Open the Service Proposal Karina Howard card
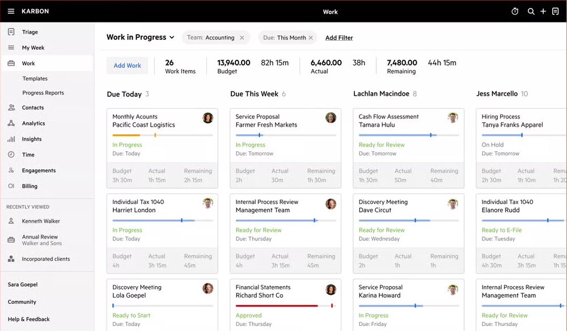The image size is (567, 331). click(x=409, y=305)
